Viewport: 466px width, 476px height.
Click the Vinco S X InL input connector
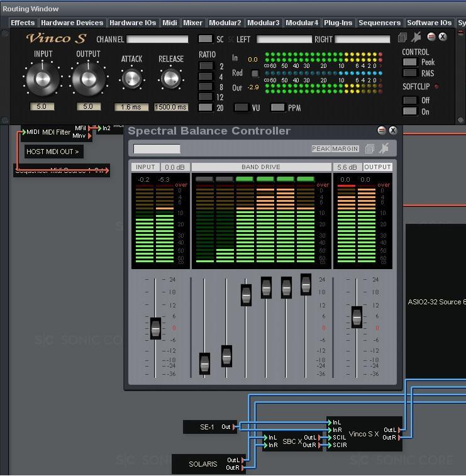[330, 423]
